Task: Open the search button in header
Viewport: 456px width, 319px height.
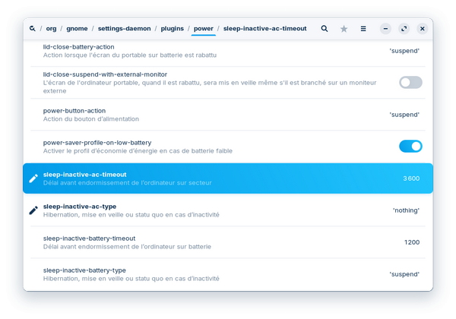Action: point(325,29)
